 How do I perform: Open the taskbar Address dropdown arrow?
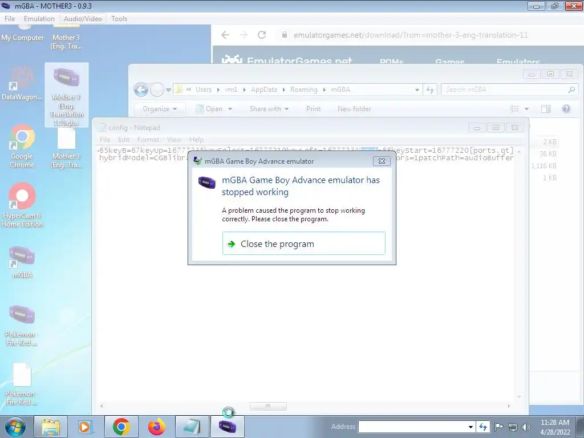(471, 427)
